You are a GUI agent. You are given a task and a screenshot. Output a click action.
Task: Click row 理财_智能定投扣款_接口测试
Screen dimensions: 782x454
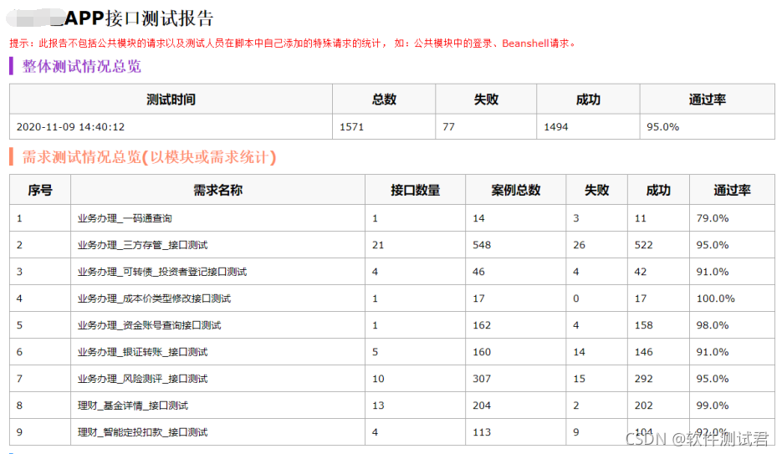pyautogui.click(x=392, y=432)
